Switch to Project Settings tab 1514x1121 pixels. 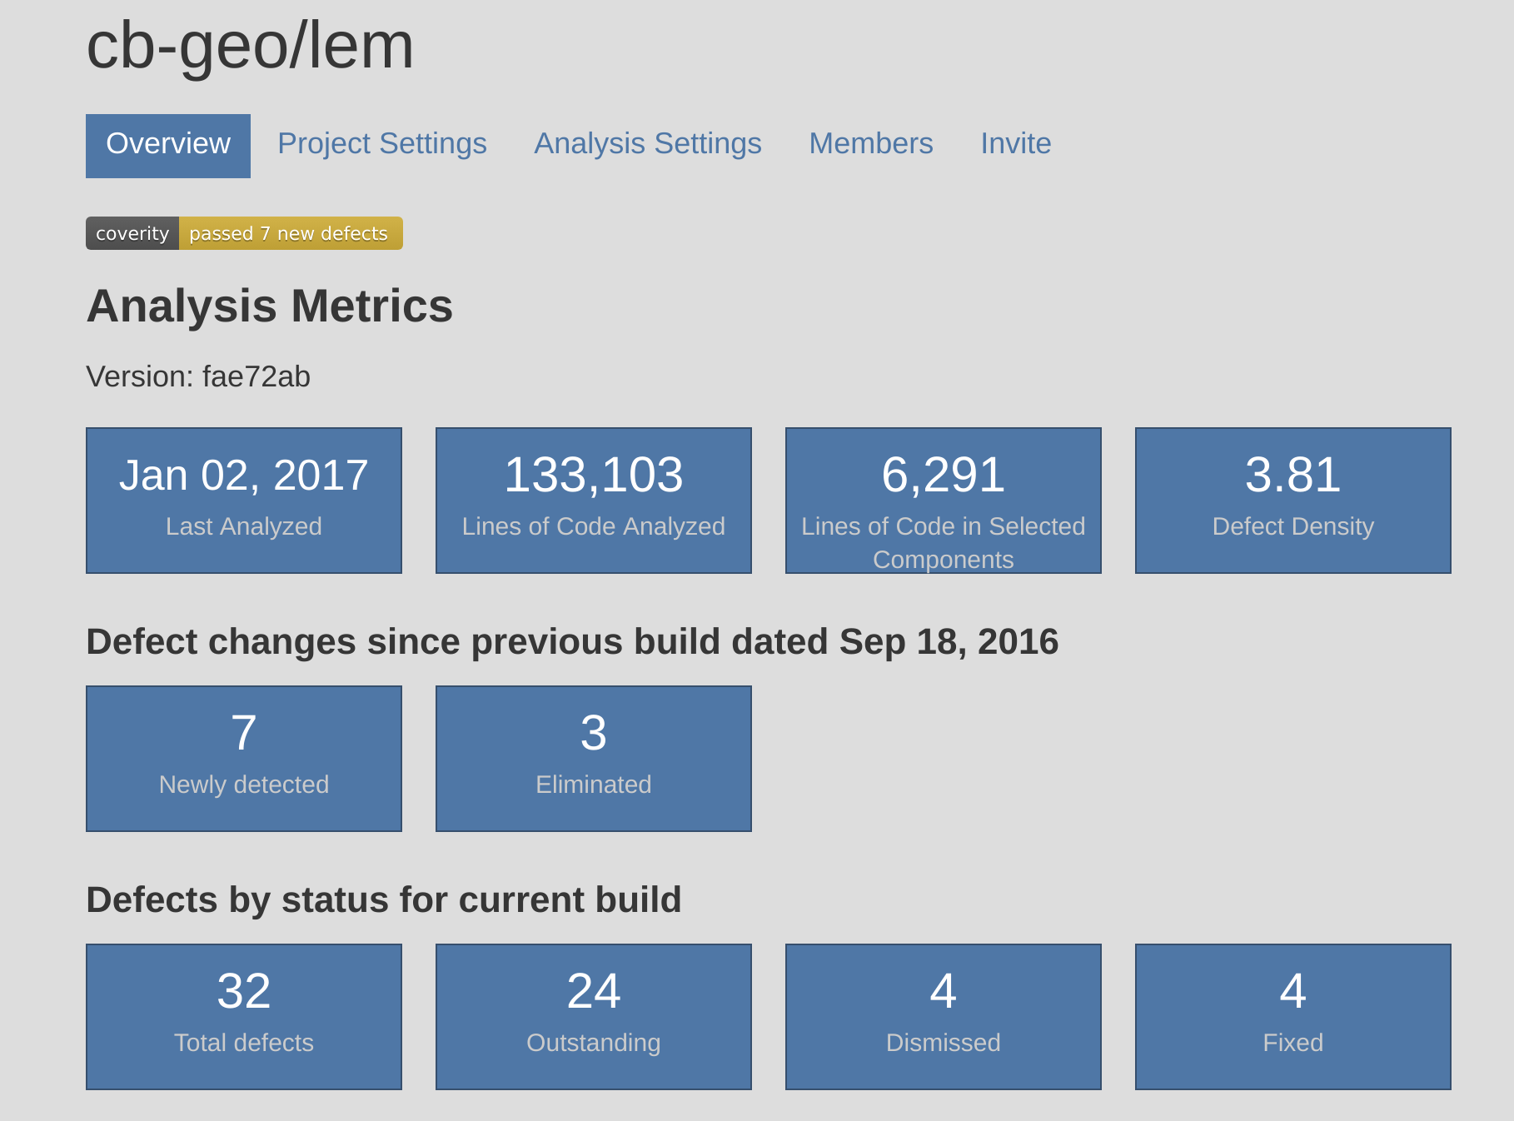tap(382, 144)
